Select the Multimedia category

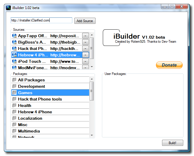50,131
